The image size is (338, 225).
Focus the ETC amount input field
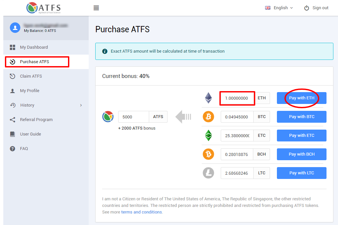pos(237,136)
